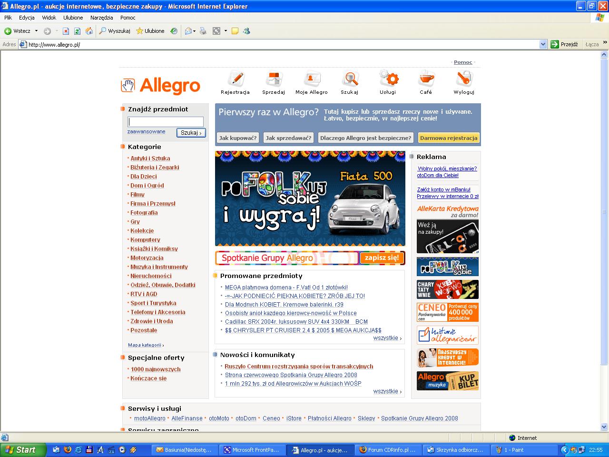The height and width of the screenshot is (457, 609).
Task: Launch the Messenger toolbar icon
Action: 246,31
